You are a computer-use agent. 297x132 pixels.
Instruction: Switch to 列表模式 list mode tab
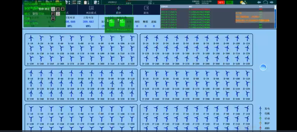(x=91, y=10)
